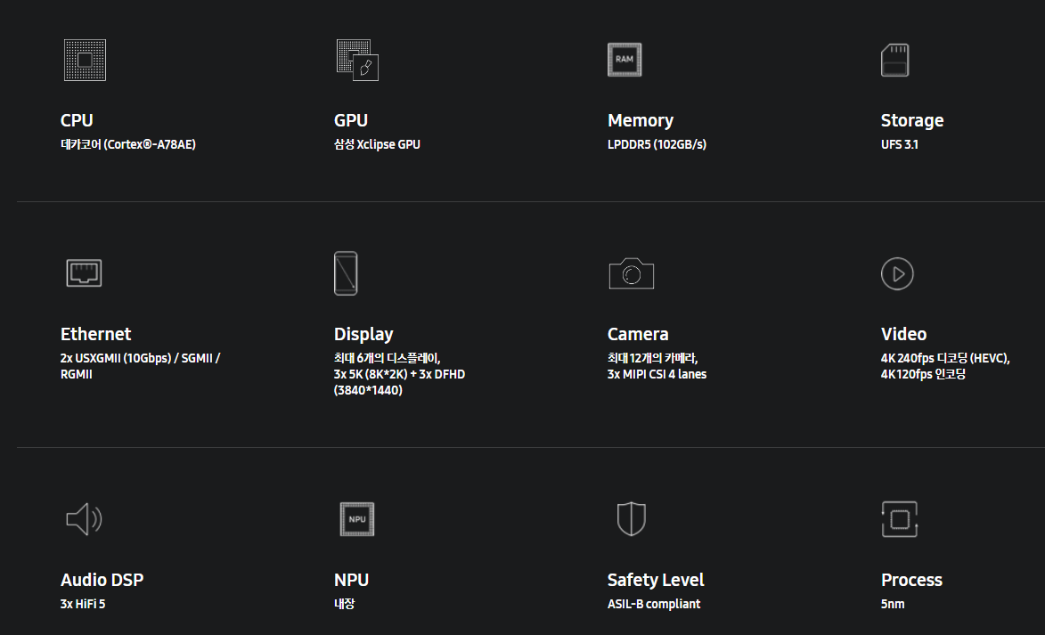Click the Memory heading text

pos(640,120)
